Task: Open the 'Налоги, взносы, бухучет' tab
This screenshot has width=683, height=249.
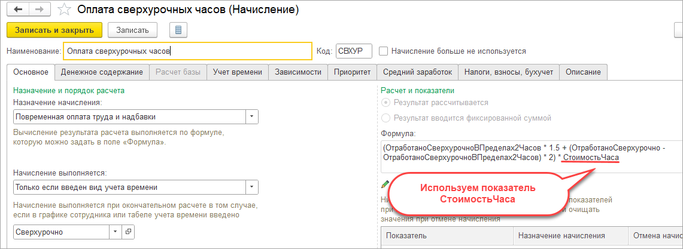Action: tap(509, 72)
